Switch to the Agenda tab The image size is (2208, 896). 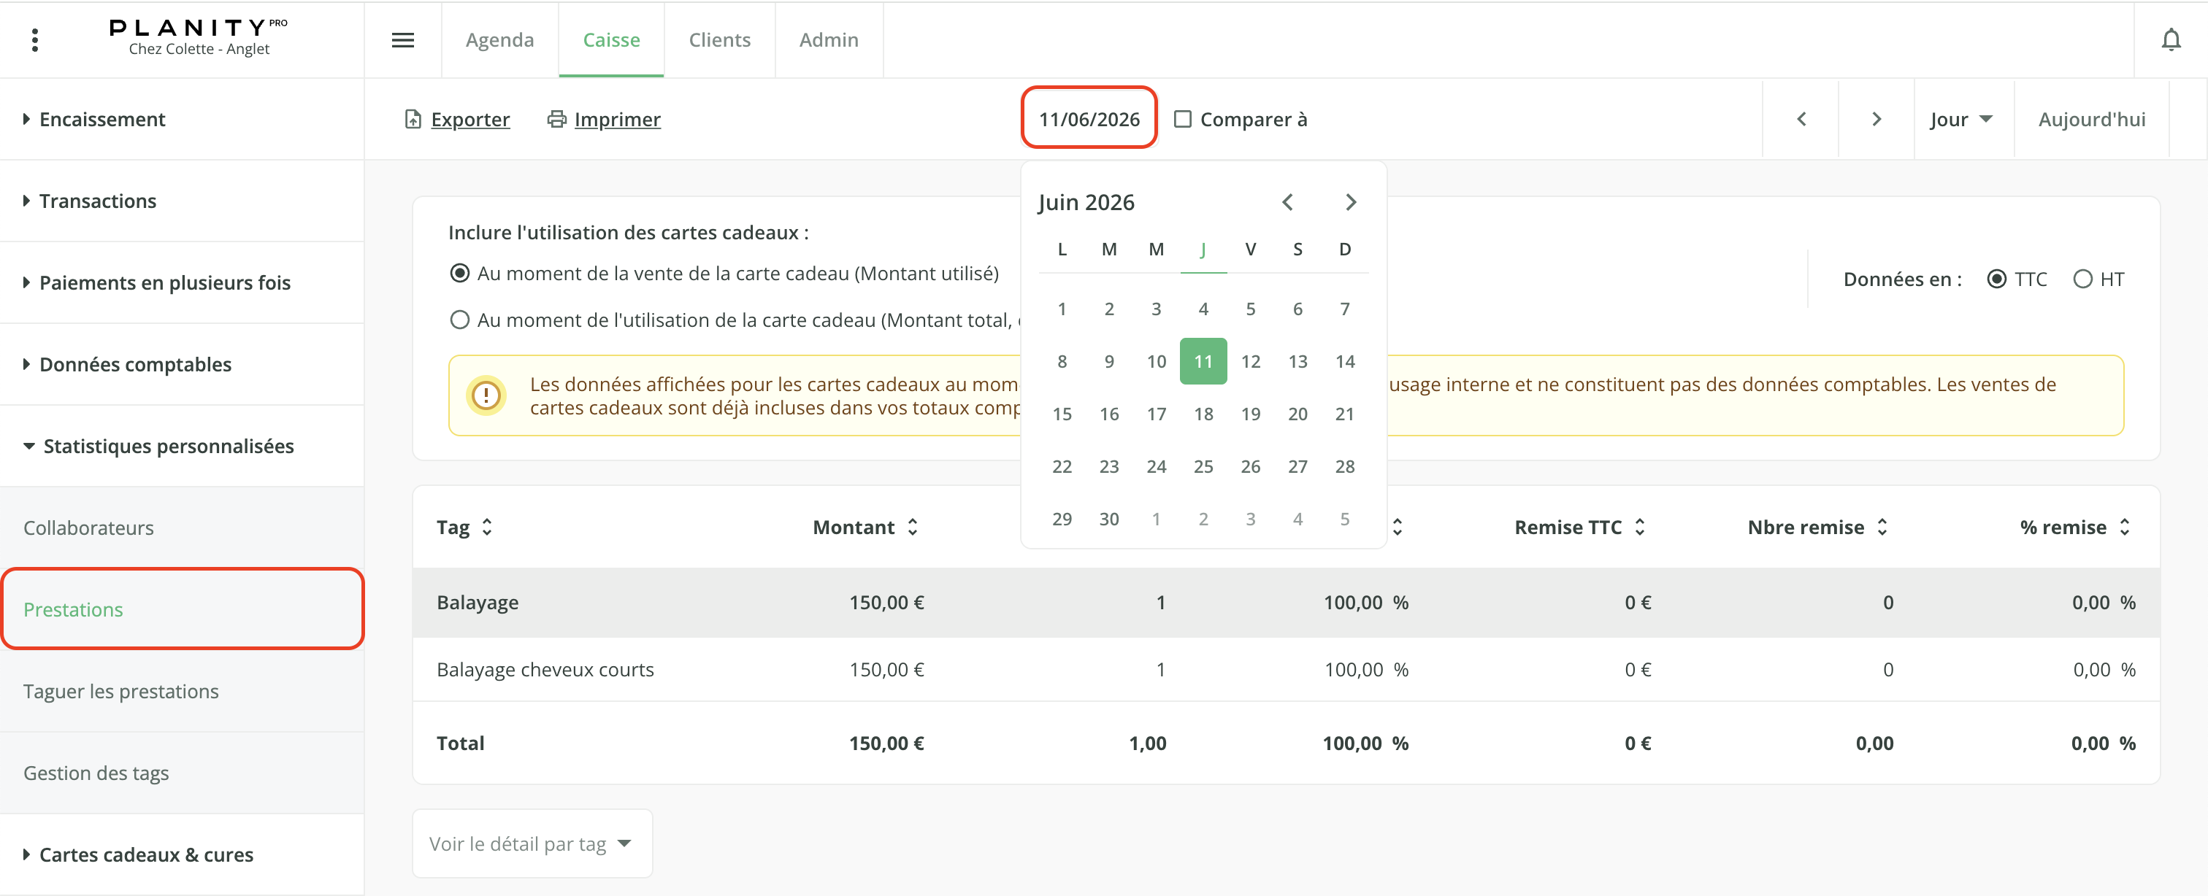[499, 39]
